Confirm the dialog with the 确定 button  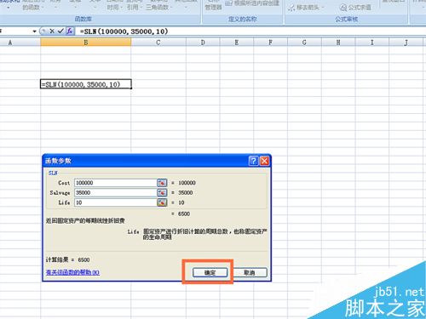(210, 272)
